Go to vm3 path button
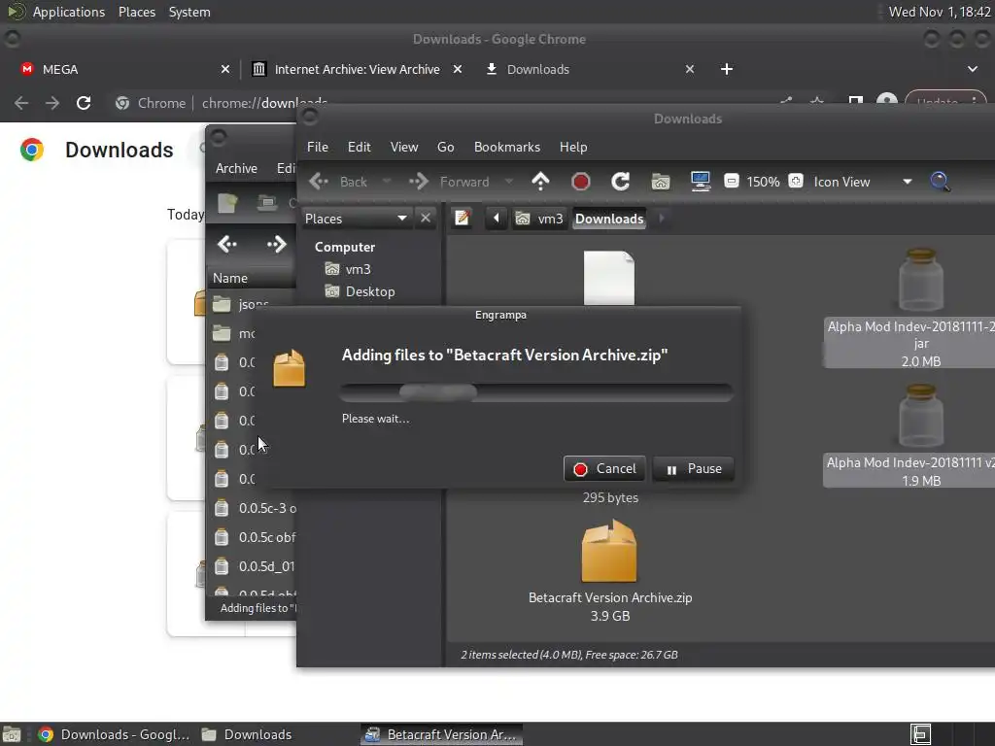 [539, 219]
